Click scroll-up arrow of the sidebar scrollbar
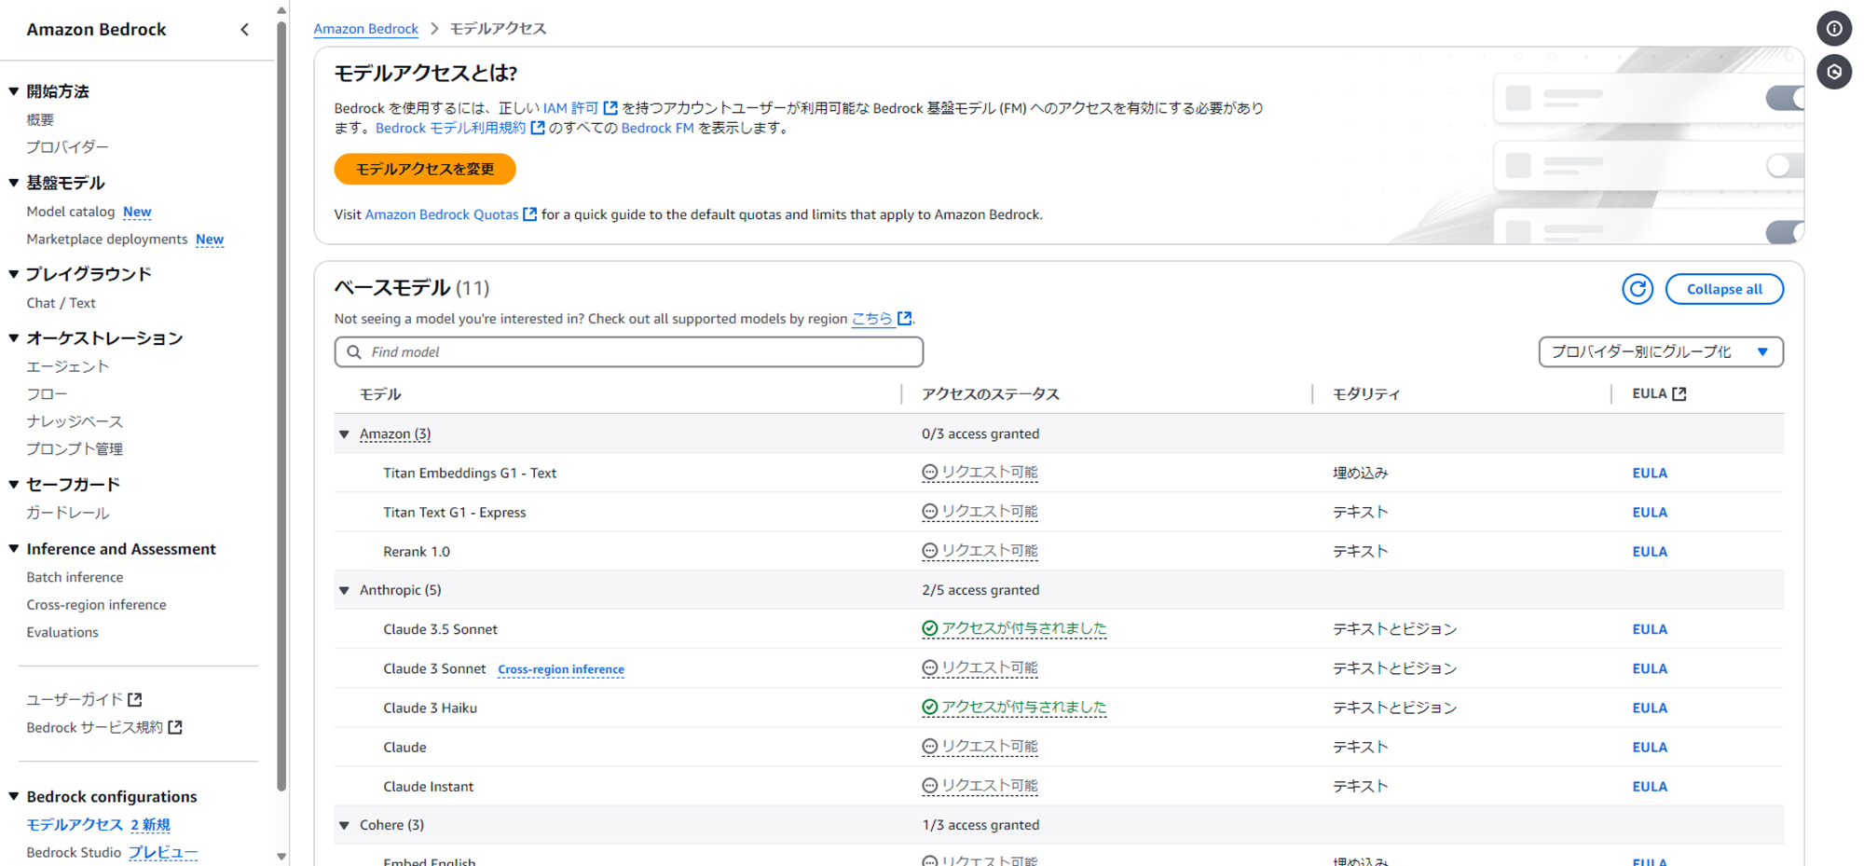 click(281, 10)
